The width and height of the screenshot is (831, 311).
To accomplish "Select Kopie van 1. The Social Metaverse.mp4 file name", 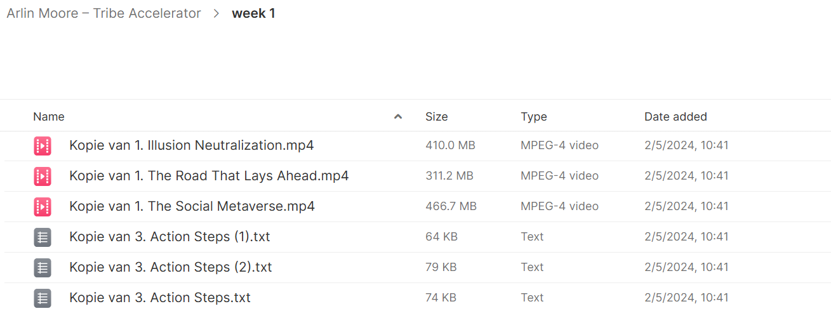I will pyautogui.click(x=192, y=206).
